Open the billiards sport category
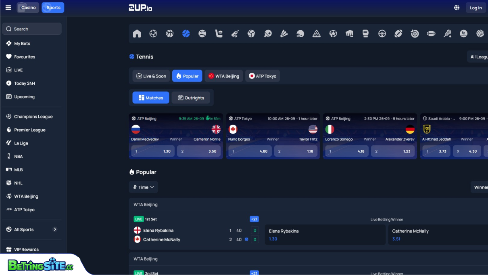The width and height of the screenshot is (488, 275). pos(317,34)
